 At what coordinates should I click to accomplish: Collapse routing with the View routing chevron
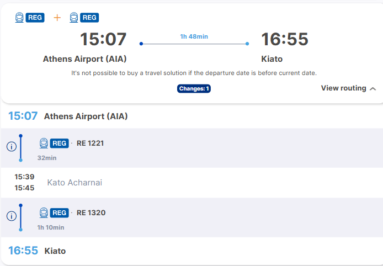373,89
